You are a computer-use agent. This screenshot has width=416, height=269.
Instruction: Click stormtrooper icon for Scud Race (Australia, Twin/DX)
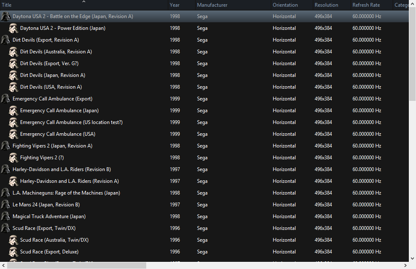tap(13, 240)
